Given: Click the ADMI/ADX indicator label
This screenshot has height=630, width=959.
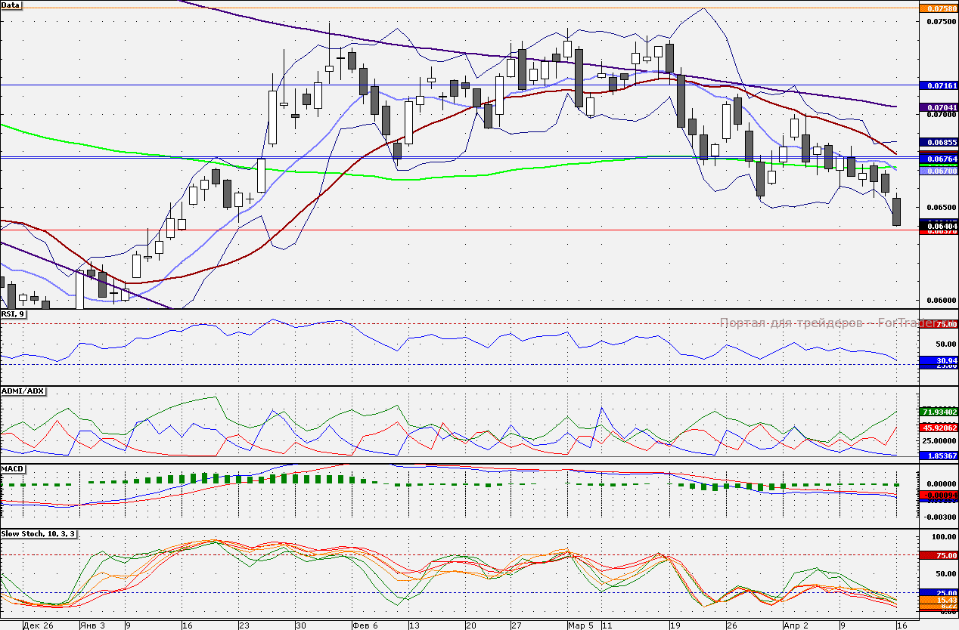Looking at the screenshot, I should pos(23,391).
